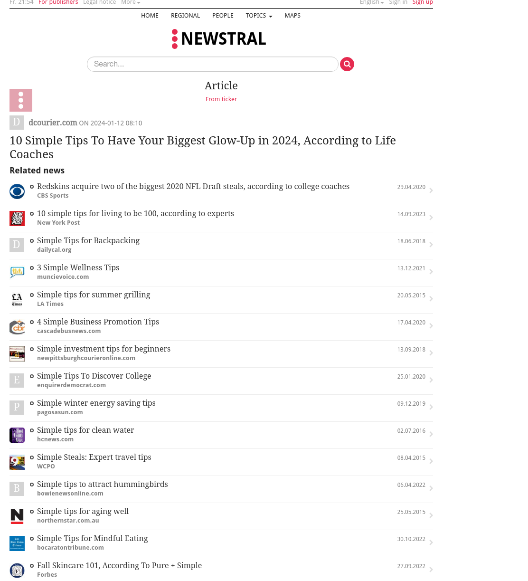
Task: Click the bowienewsonline B placeholder icon
Action: tap(17, 489)
